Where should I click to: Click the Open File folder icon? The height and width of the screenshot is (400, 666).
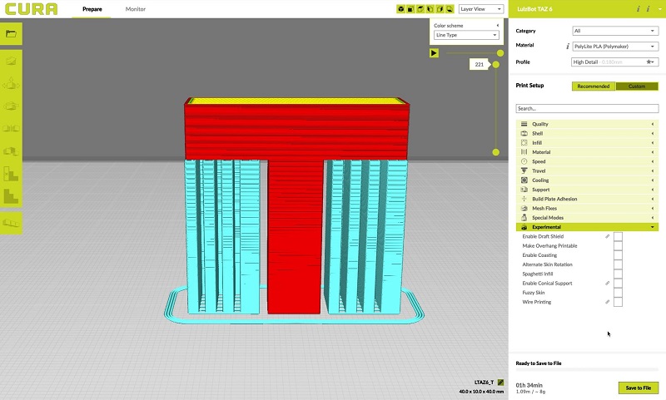tap(11, 33)
